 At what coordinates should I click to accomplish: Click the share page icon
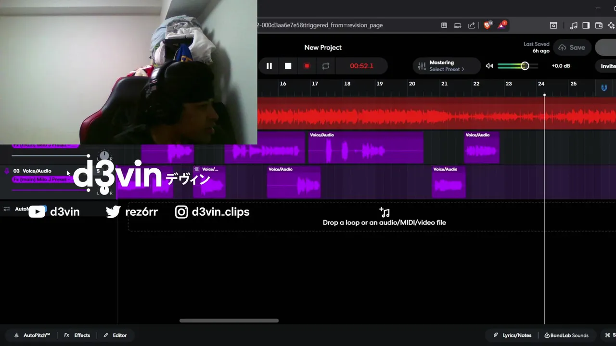point(472,25)
